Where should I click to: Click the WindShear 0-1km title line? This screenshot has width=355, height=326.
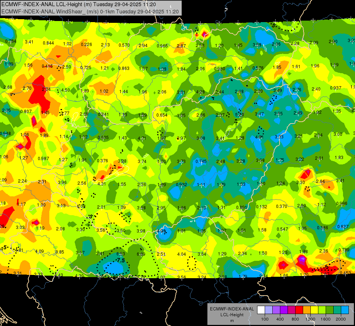click(90, 12)
